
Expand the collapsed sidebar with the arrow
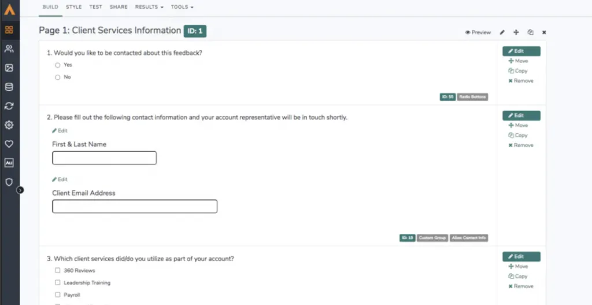pos(20,190)
